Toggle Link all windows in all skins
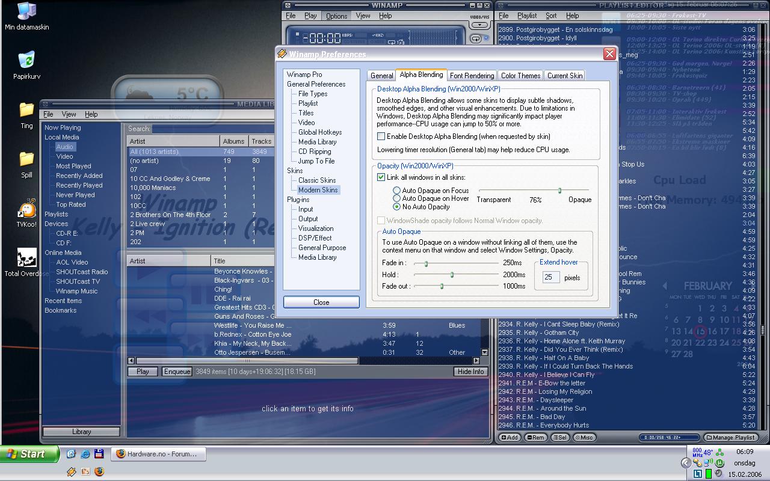The width and height of the screenshot is (770, 481). pyautogui.click(x=381, y=177)
